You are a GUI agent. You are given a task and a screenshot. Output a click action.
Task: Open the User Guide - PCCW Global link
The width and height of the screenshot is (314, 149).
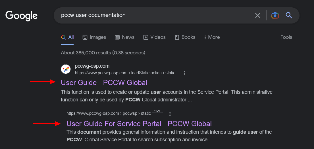104,82
